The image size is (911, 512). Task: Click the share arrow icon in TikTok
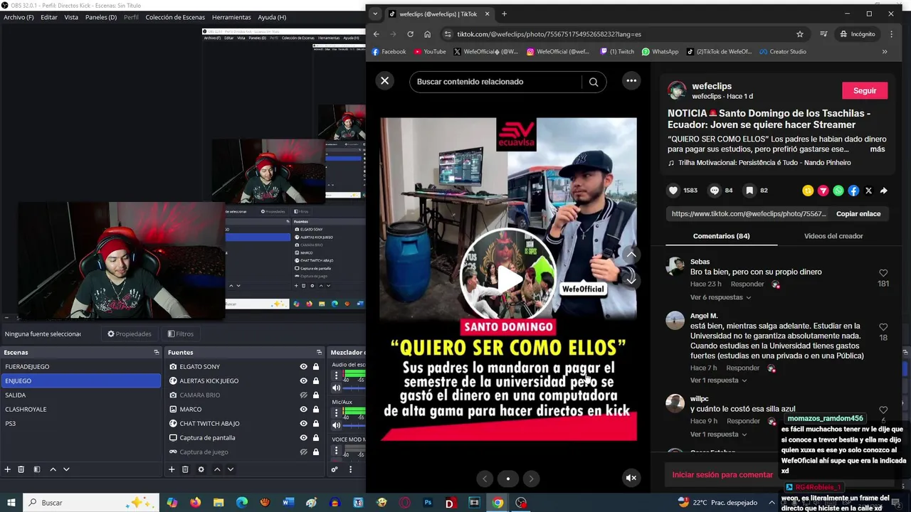click(883, 191)
